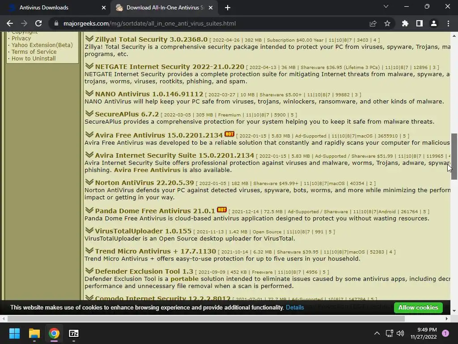Click the vertical scrollbar thumb
The height and width of the screenshot is (344, 458).
pyautogui.click(x=454, y=156)
